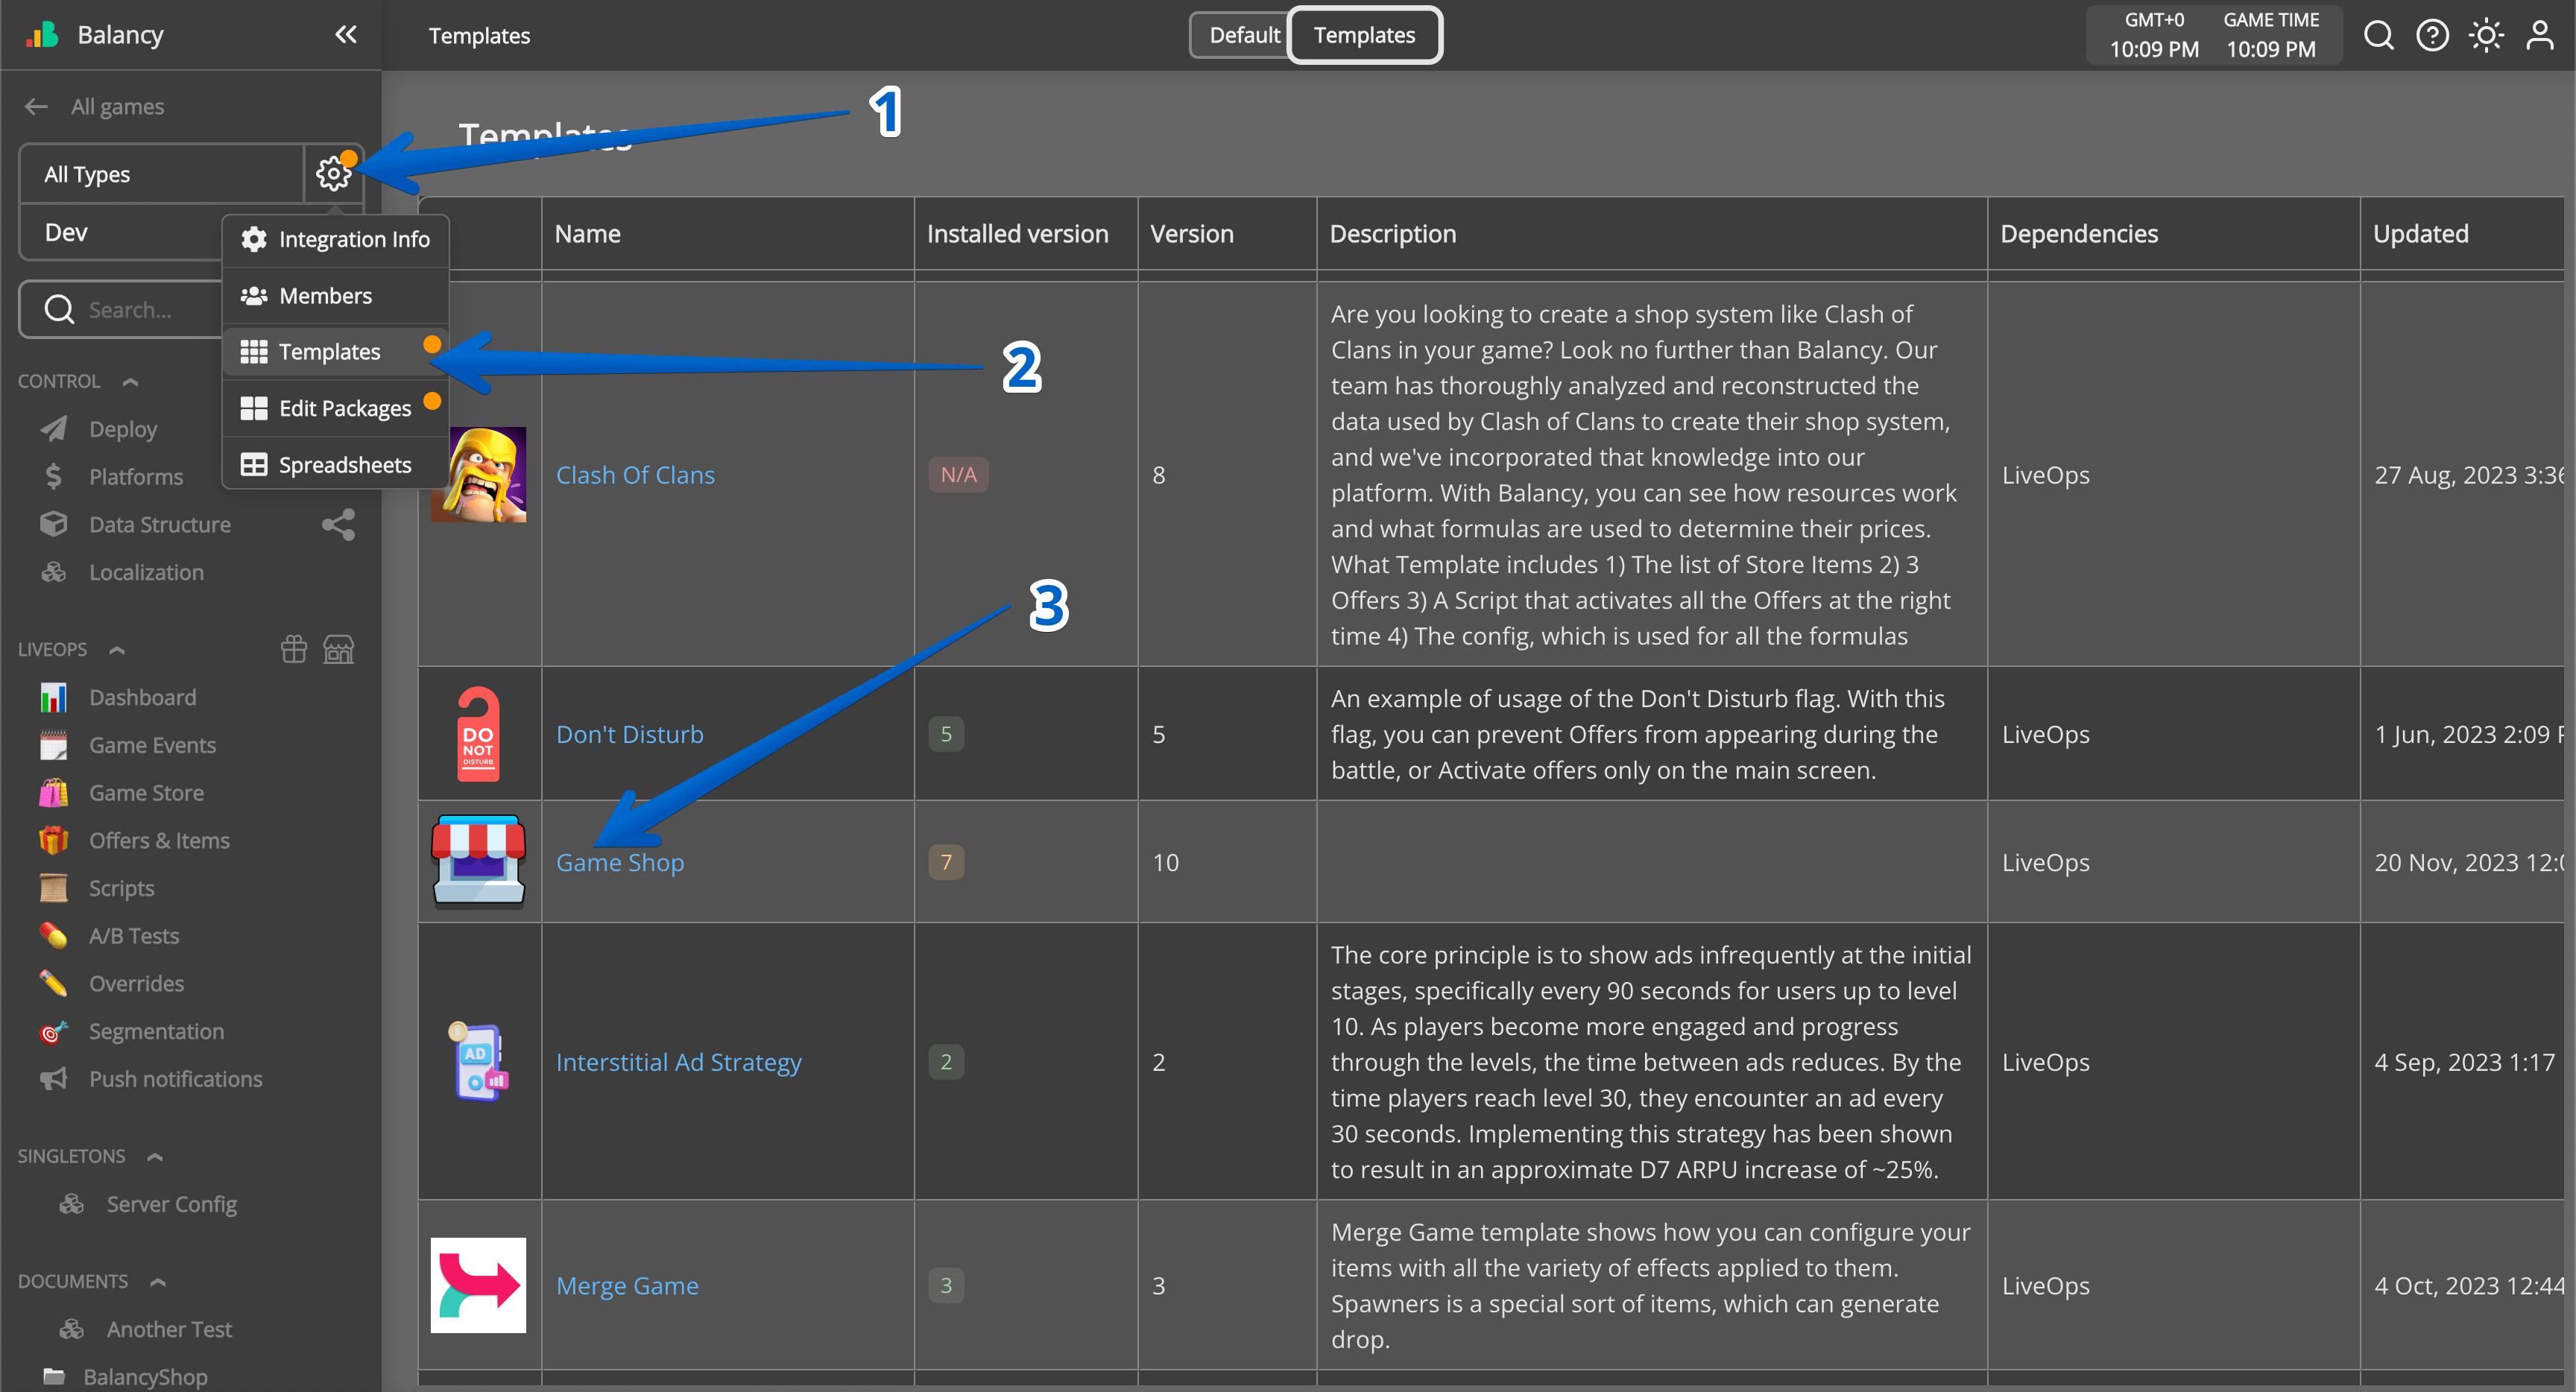Viewport: 2576px width, 1392px height.
Task: Click the share icon beside Data Structure
Action: click(338, 525)
